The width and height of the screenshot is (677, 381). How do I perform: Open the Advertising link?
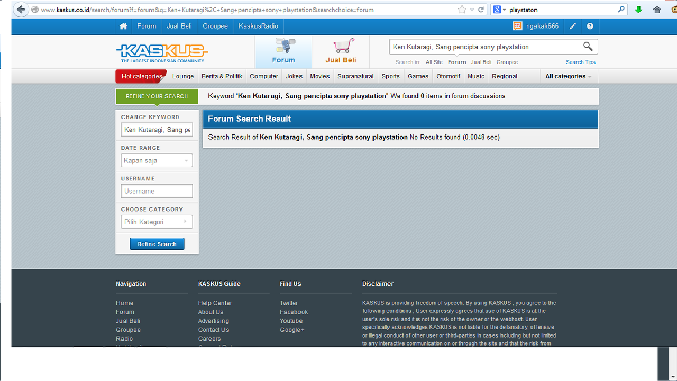coord(214,321)
